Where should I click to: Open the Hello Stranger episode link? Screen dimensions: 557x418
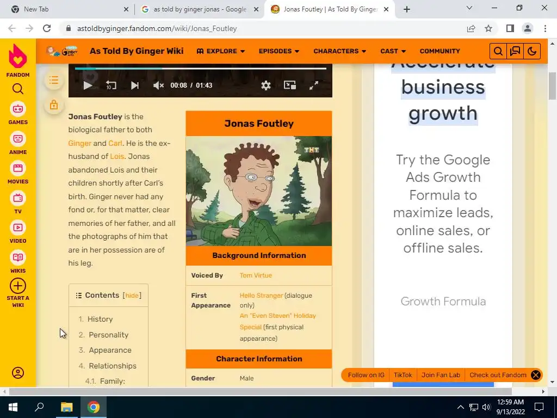click(x=261, y=296)
